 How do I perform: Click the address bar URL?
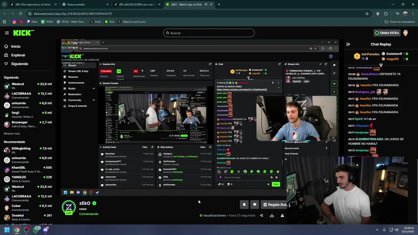(x=73, y=14)
